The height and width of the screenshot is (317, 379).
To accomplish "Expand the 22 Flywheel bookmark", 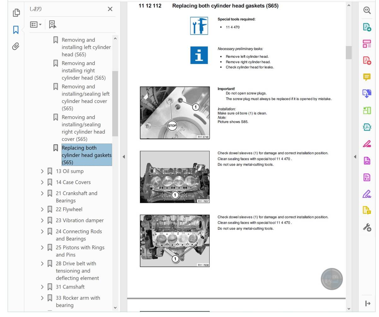I will coord(42,209).
